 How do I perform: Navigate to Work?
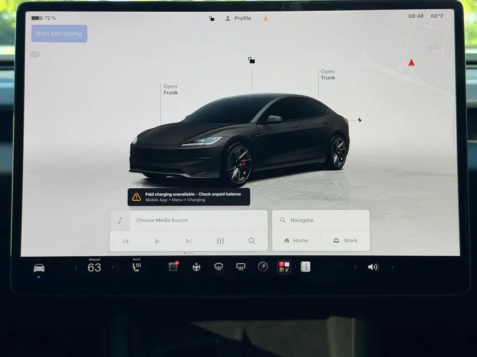(345, 240)
